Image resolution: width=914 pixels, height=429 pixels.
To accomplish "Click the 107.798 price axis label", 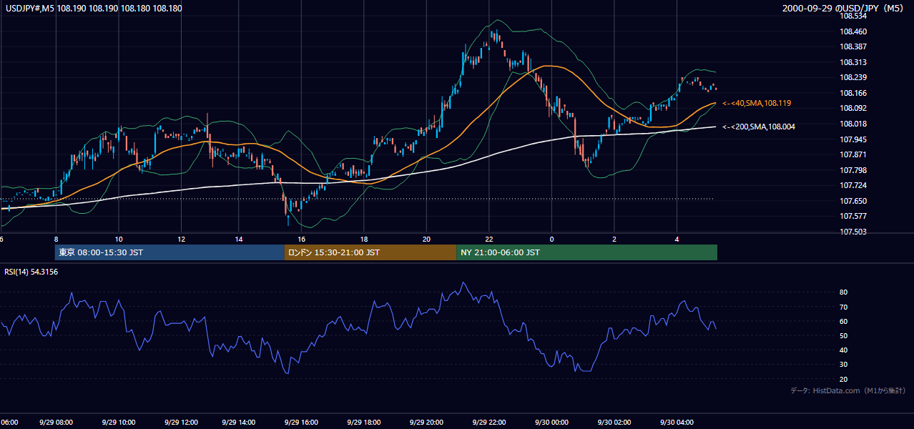I will click(x=853, y=170).
